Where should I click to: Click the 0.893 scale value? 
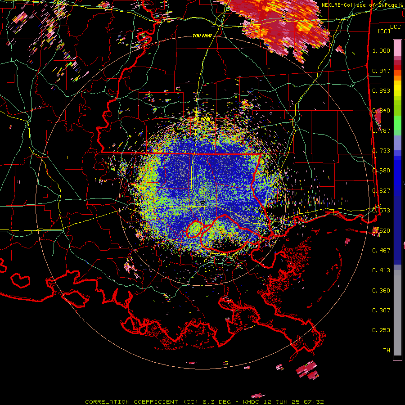(381, 90)
